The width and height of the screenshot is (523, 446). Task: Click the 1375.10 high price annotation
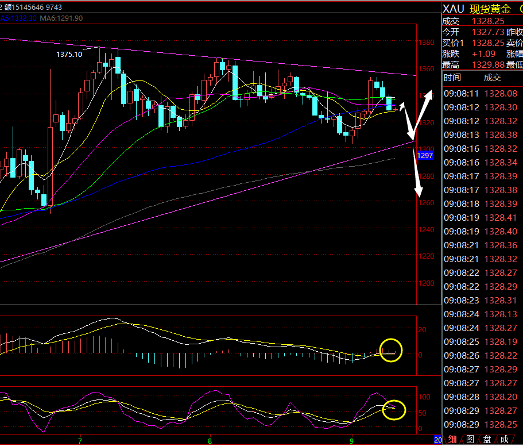tap(69, 55)
